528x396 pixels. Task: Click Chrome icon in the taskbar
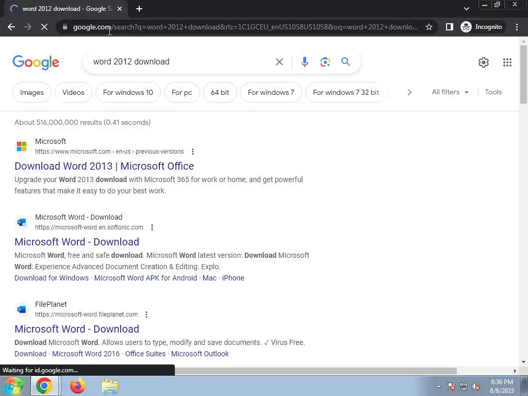coord(44,386)
